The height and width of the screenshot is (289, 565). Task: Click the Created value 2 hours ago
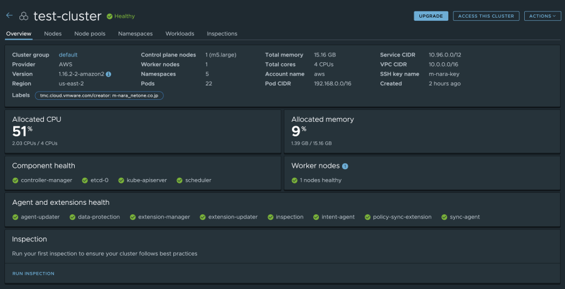tap(444, 84)
